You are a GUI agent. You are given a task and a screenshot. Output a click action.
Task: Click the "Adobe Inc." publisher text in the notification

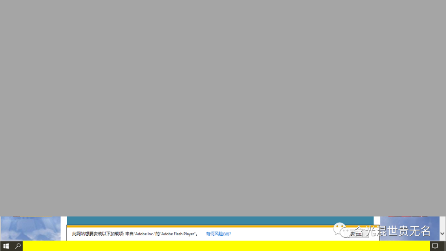click(144, 234)
